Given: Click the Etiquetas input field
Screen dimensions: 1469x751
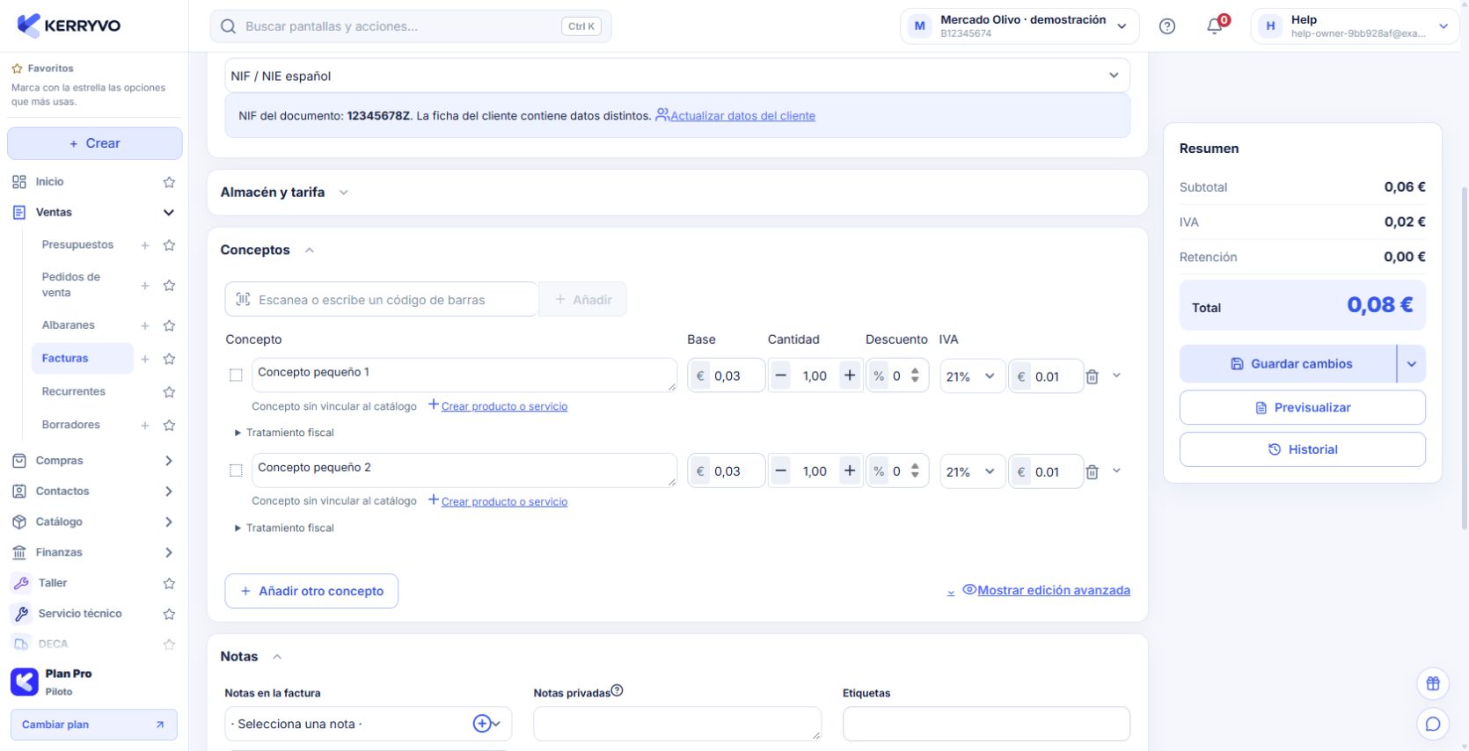Looking at the screenshot, I should pos(986,724).
